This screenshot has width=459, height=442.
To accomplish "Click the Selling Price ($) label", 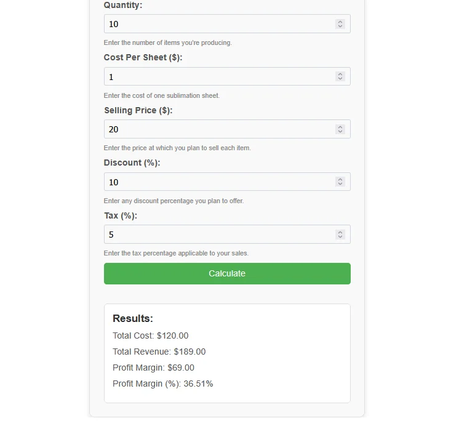I will (138, 110).
